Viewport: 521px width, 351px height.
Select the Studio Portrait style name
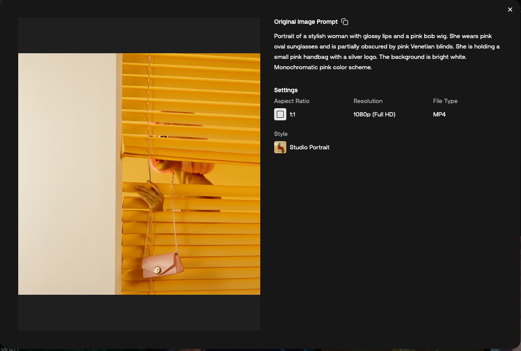(x=309, y=147)
